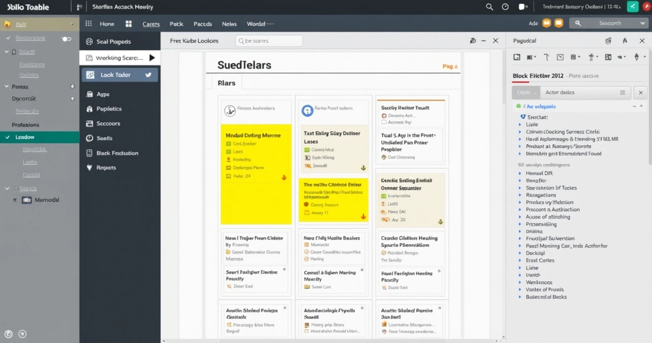Click inside the be scares search field
The image size is (652, 343).
(269, 40)
